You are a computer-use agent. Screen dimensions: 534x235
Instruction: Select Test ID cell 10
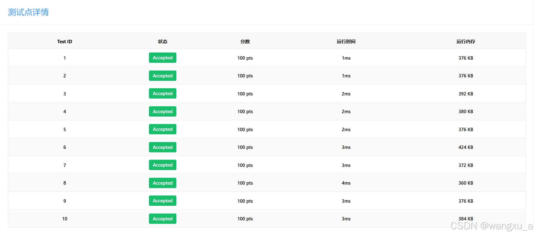(65, 219)
